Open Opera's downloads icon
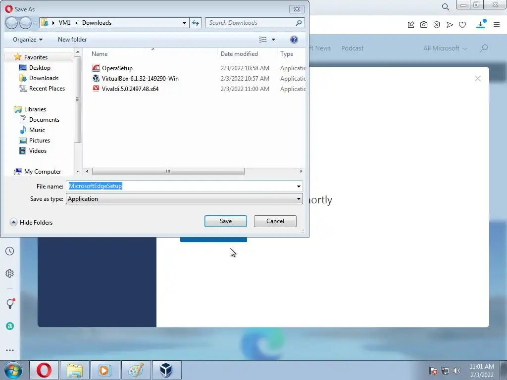The width and height of the screenshot is (507, 380). pos(480,24)
